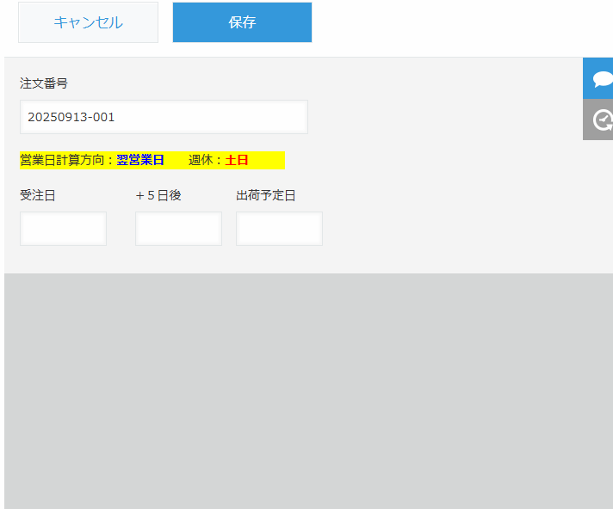Select the +5日後 input box
The image size is (613, 509).
pos(178,229)
